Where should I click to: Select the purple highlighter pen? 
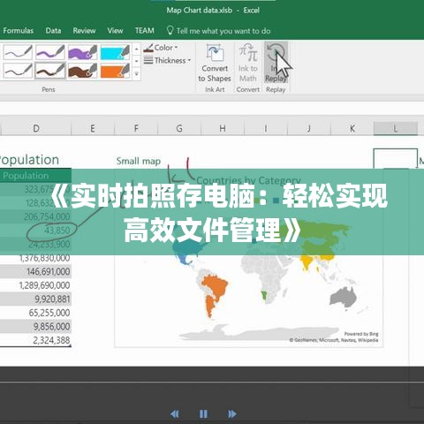(82, 52)
